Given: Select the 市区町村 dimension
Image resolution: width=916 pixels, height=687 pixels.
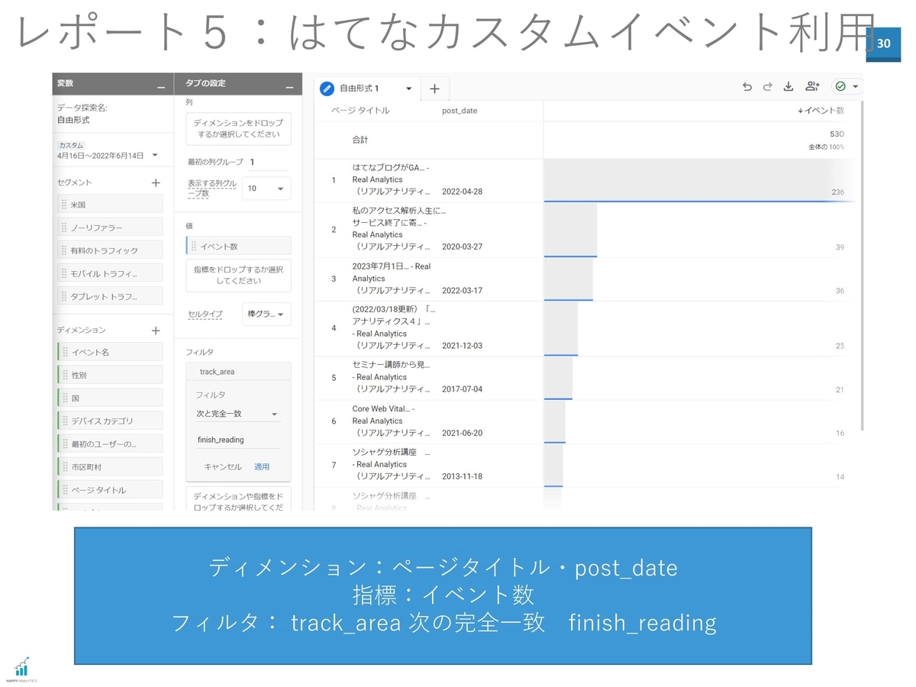Looking at the screenshot, I should (110, 466).
